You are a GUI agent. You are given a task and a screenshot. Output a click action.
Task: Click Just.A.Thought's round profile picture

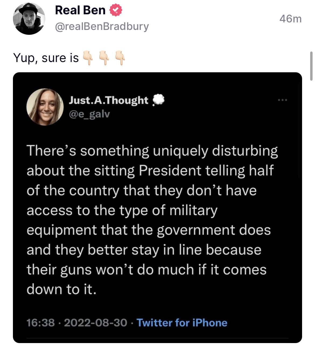[45, 107]
